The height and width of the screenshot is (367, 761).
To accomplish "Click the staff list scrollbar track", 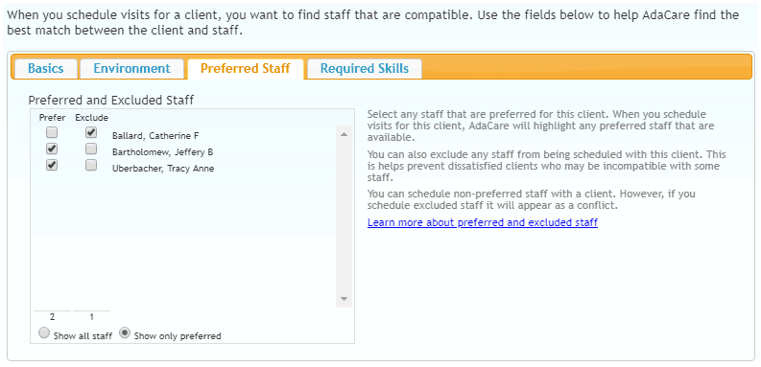I will point(345,217).
